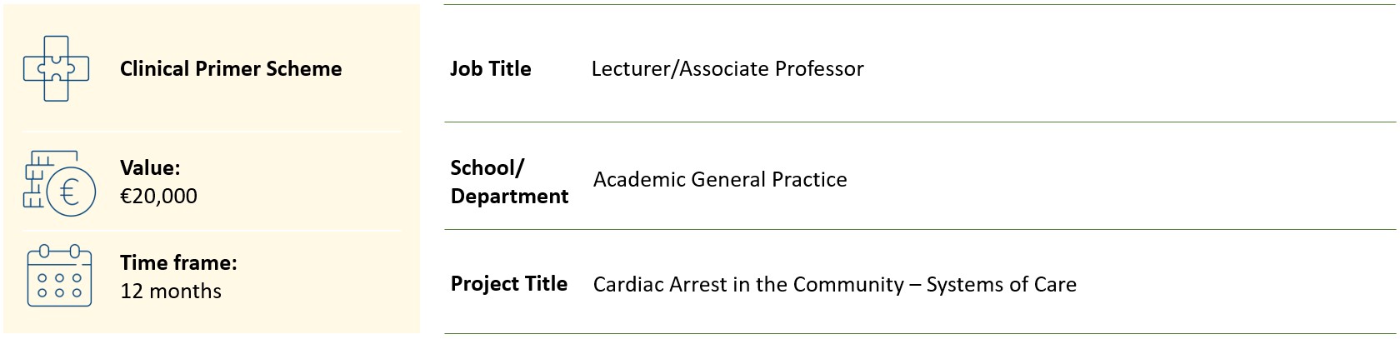Click the School/Department label
The width and height of the screenshot is (1400, 339).
(x=508, y=182)
